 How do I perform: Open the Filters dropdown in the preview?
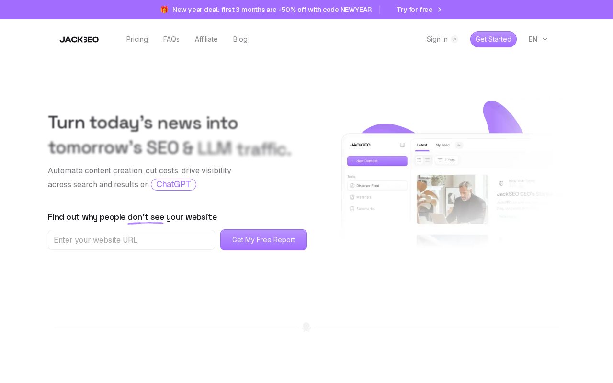(x=446, y=160)
